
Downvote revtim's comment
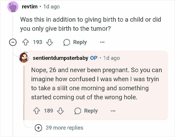pyautogui.click(x=50, y=42)
